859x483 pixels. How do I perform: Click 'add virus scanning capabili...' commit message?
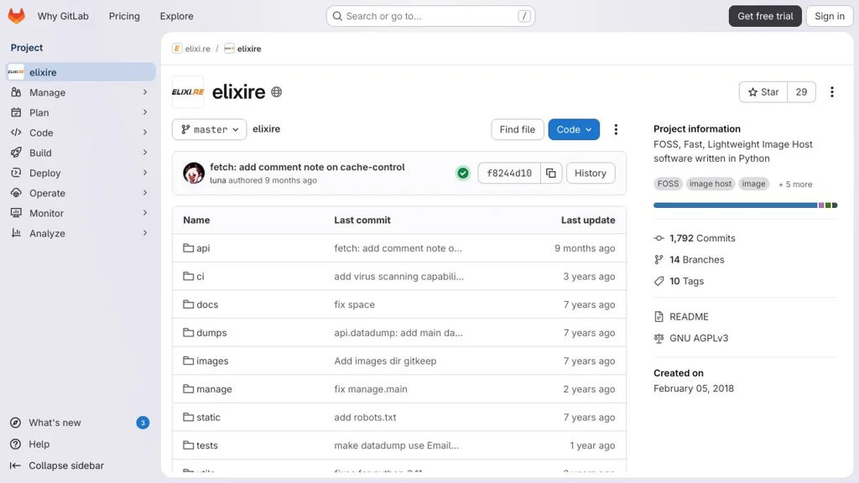tap(398, 277)
